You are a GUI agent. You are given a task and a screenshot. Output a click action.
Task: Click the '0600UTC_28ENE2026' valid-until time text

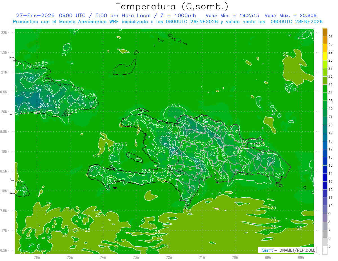pyautogui.click(x=296, y=22)
